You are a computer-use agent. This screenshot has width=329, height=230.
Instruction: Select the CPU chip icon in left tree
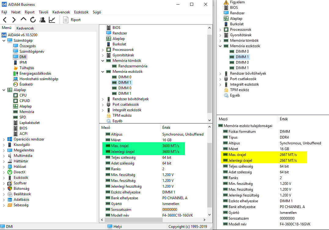[15, 95]
